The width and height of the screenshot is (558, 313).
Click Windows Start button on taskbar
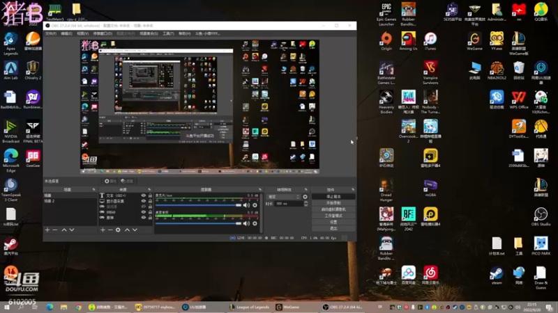tap(7, 307)
